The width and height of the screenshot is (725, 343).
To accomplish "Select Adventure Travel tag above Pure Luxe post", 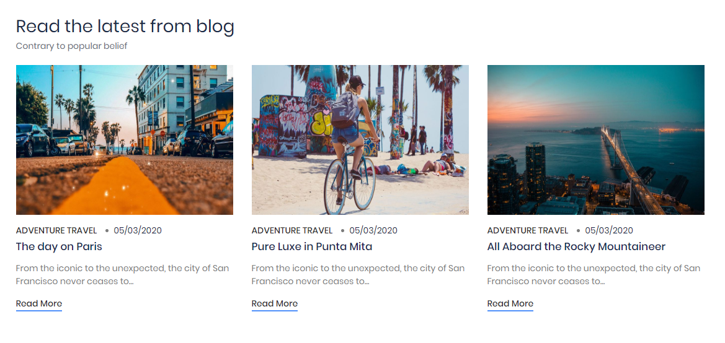I will [x=292, y=230].
